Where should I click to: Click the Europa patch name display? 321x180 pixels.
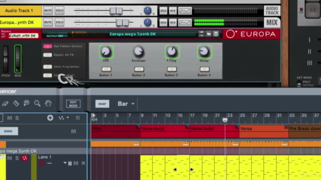[x=132, y=34]
